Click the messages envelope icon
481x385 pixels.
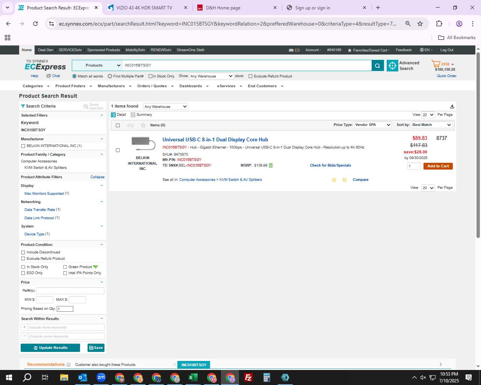point(291,50)
